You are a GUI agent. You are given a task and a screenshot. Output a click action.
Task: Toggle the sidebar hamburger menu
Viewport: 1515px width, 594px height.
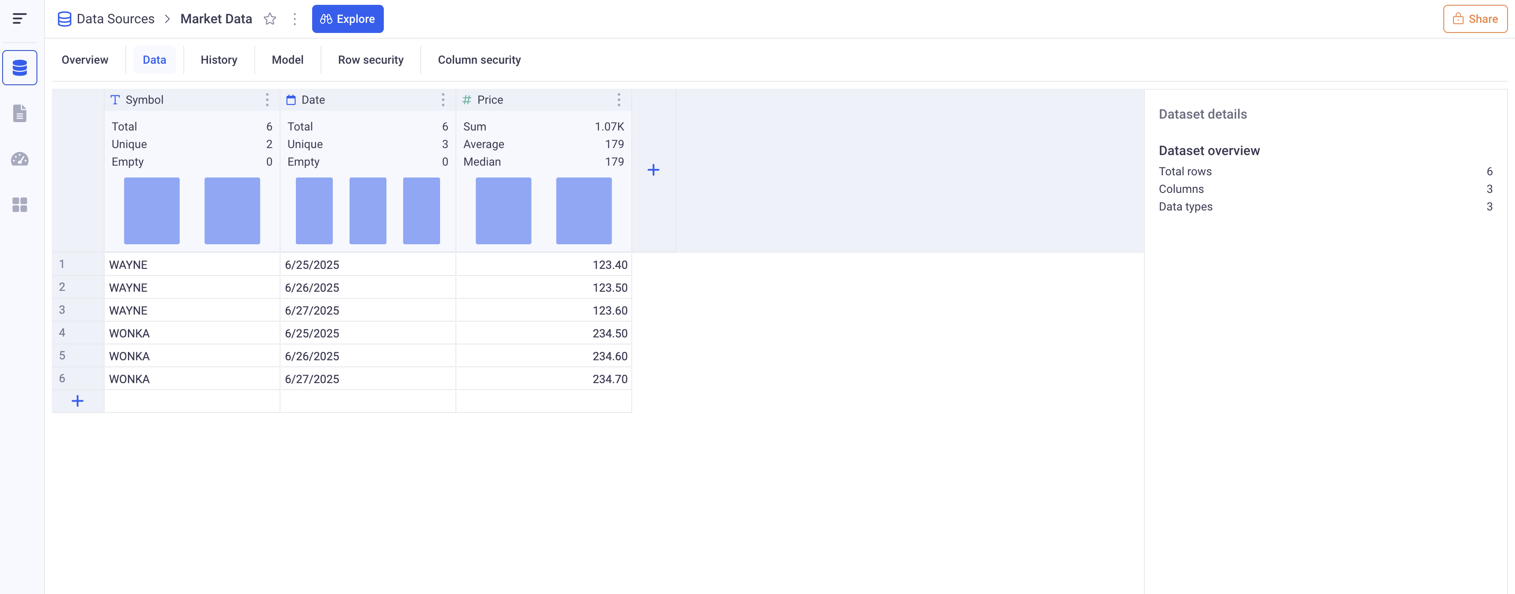pos(19,19)
